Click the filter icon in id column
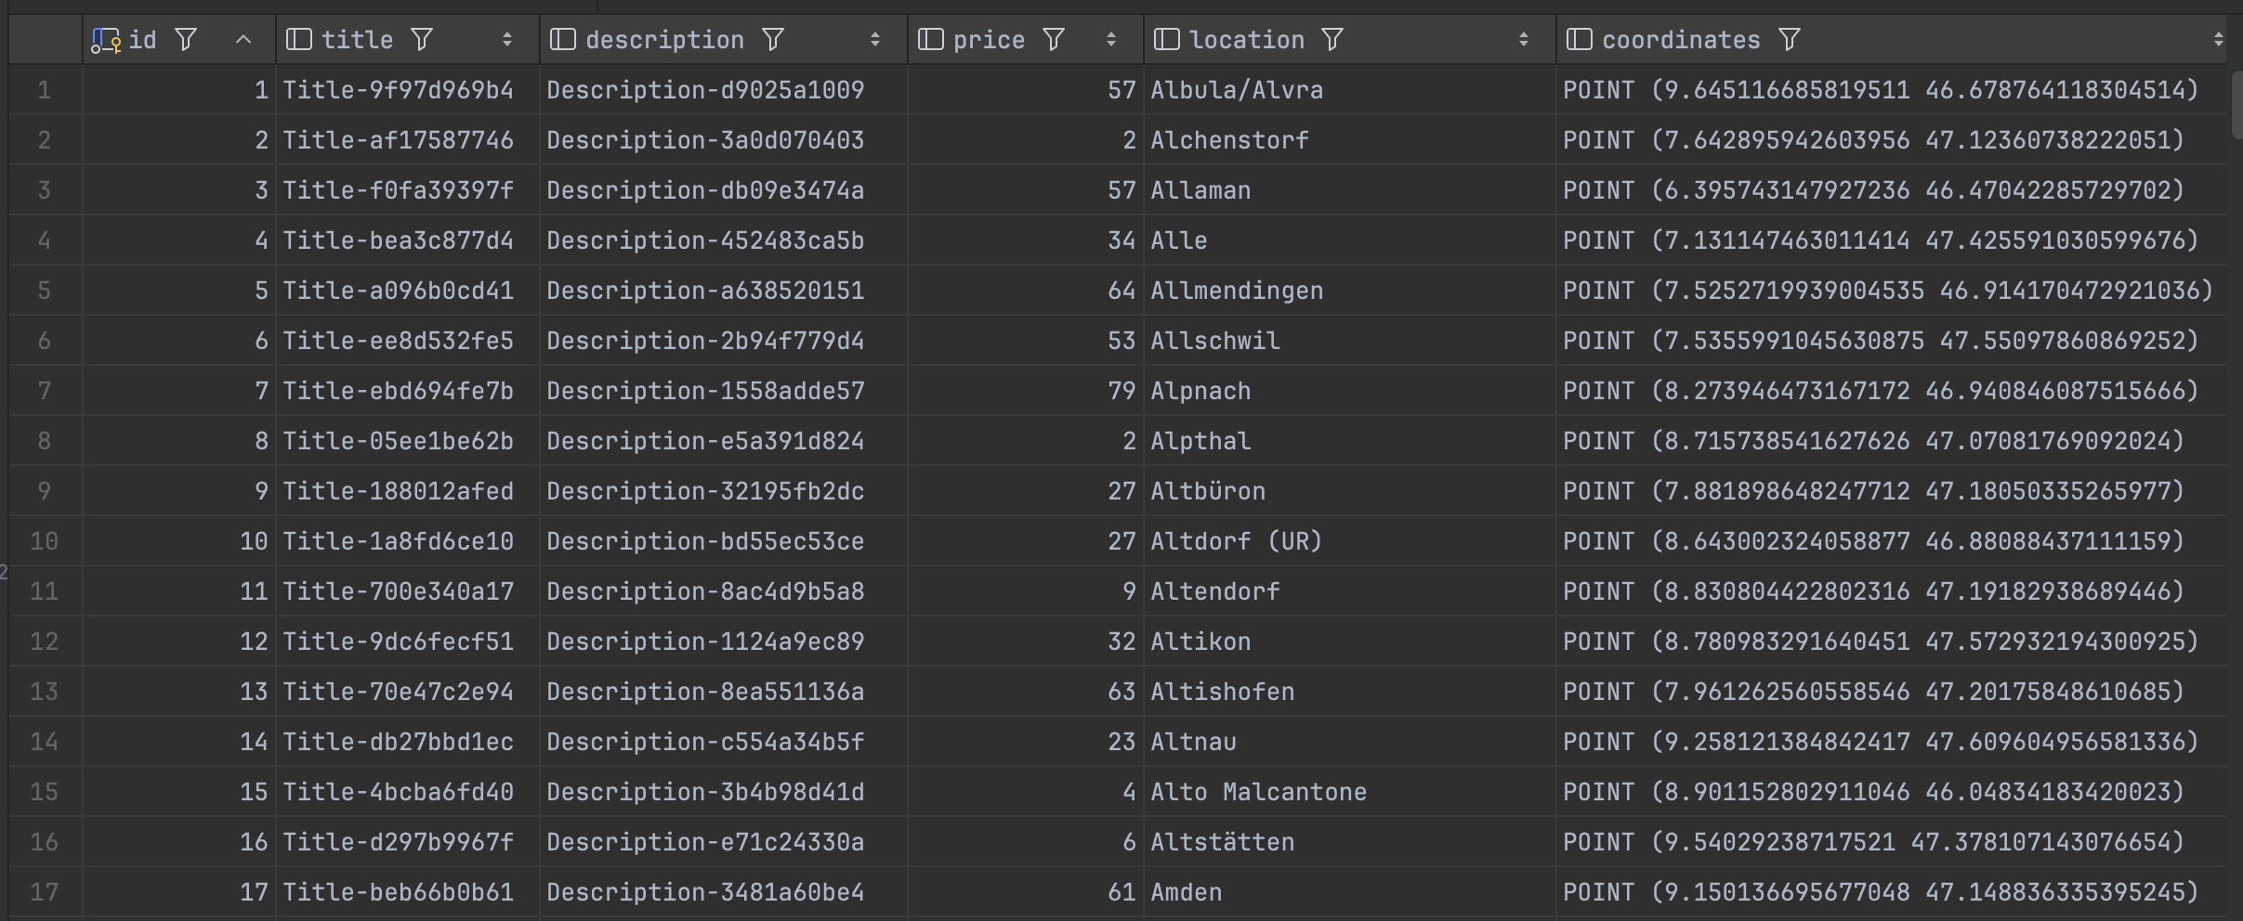The height and width of the screenshot is (921, 2243). [x=186, y=40]
